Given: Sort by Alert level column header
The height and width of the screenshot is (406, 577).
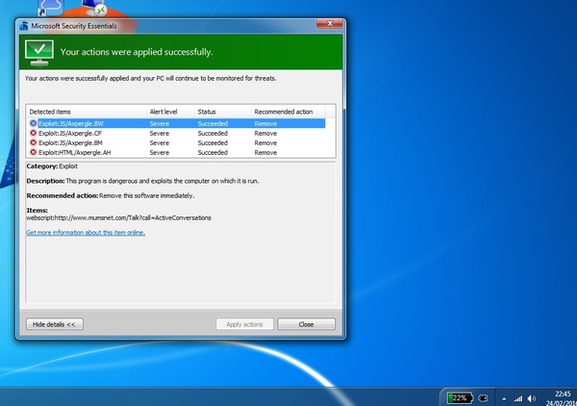Looking at the screenshot, I should [170, 112].
